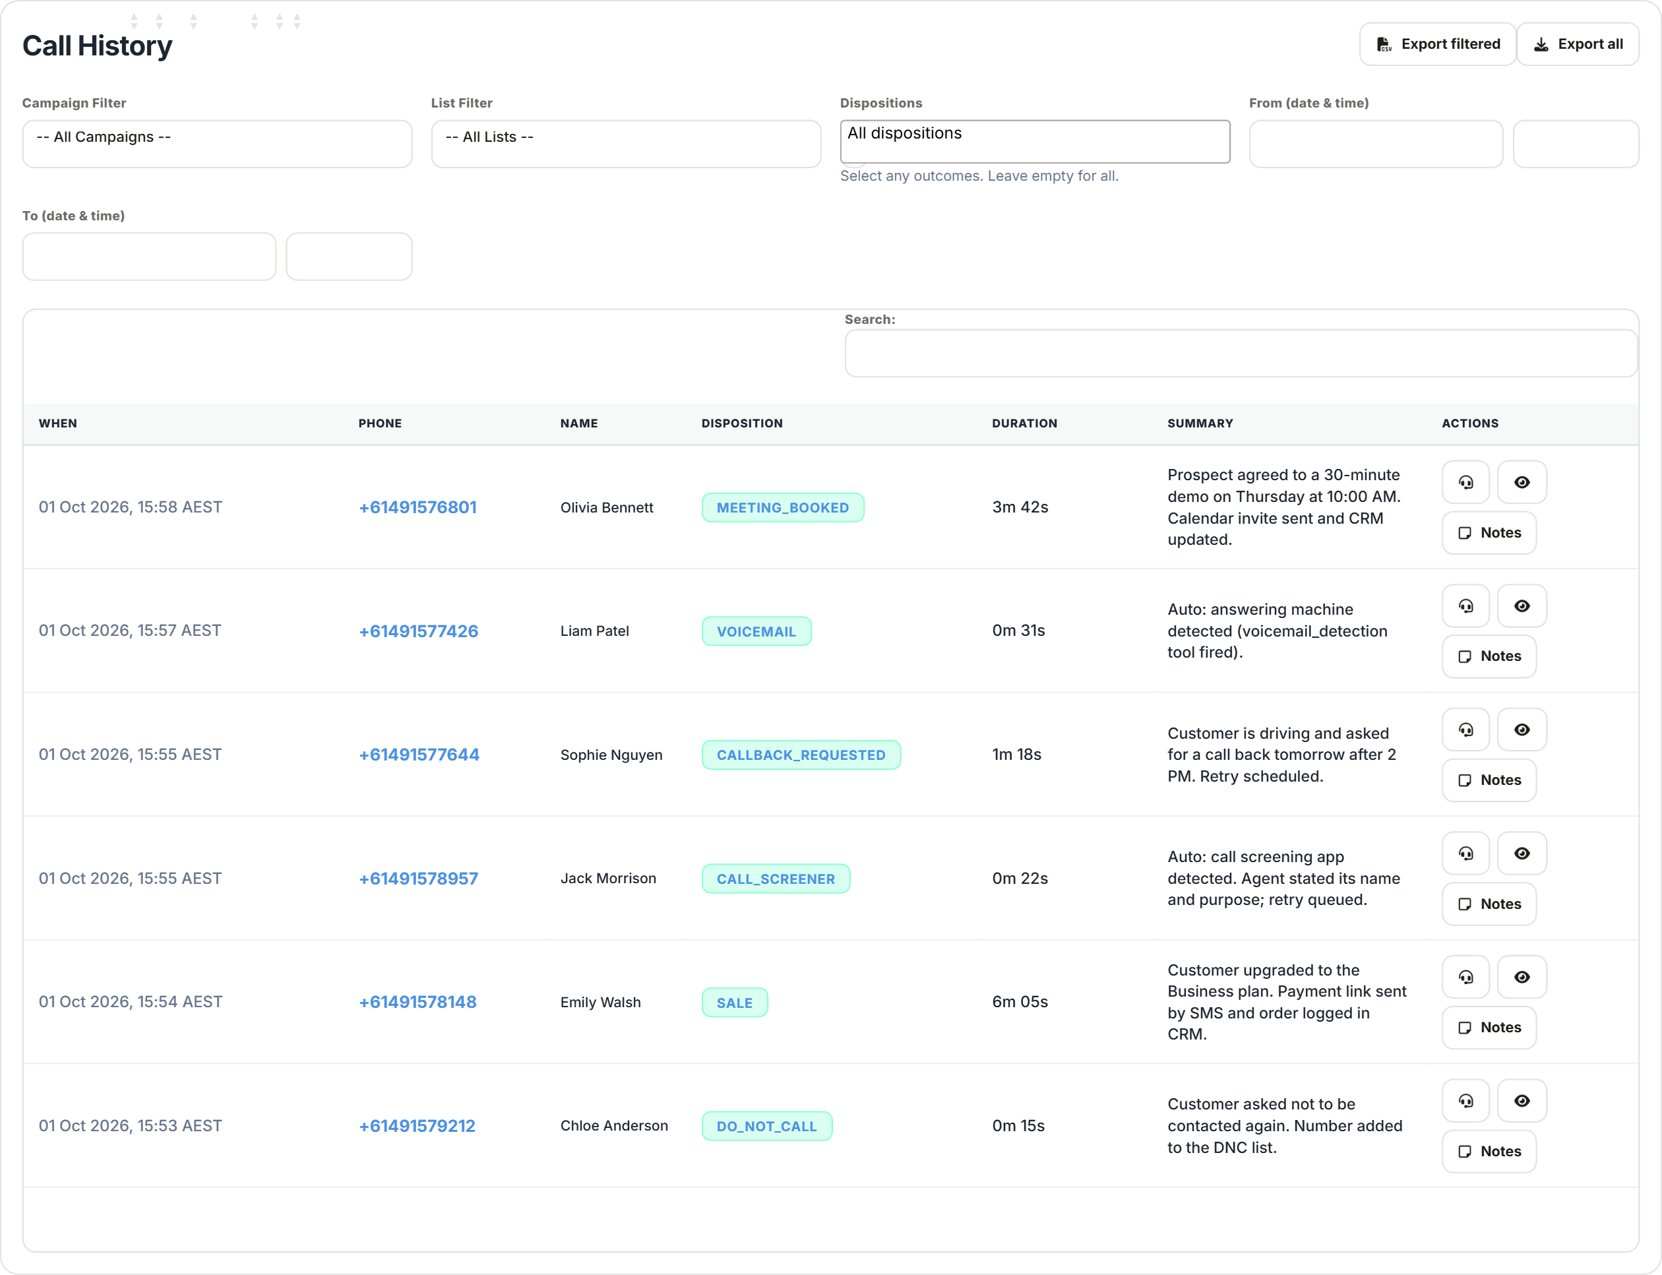
Task: Open Notes for Chloe Anderson
Action: (1489, 1151)
